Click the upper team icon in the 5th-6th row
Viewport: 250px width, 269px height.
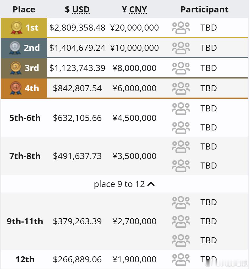coord(181,109)
